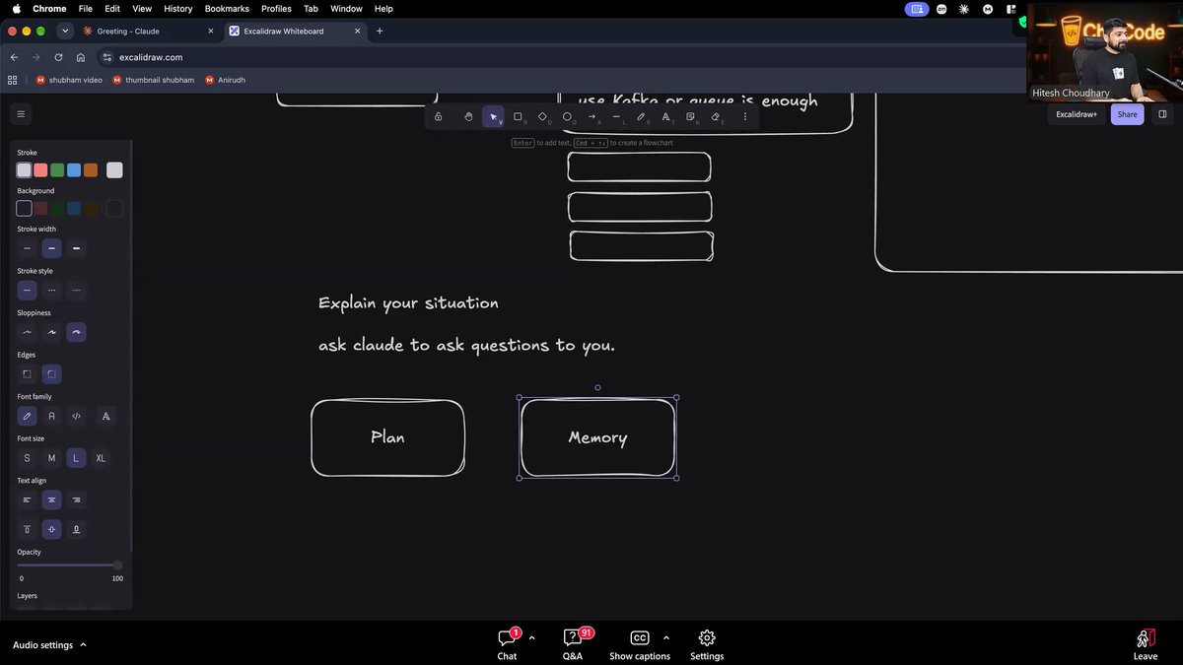Select the Arrow tool
This screenshot has width=1183, height=665.
(x=591, y=116)
